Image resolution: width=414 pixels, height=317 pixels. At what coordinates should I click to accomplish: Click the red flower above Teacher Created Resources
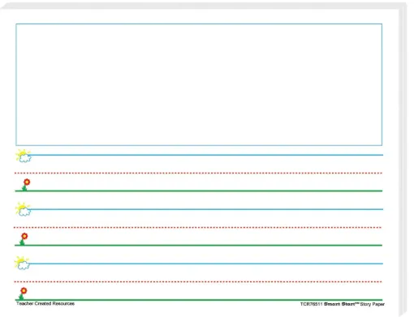pyautogui.click(x=23, y=293)
